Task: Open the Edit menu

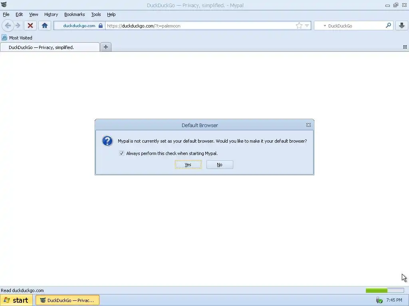Action: click(19, 14)
